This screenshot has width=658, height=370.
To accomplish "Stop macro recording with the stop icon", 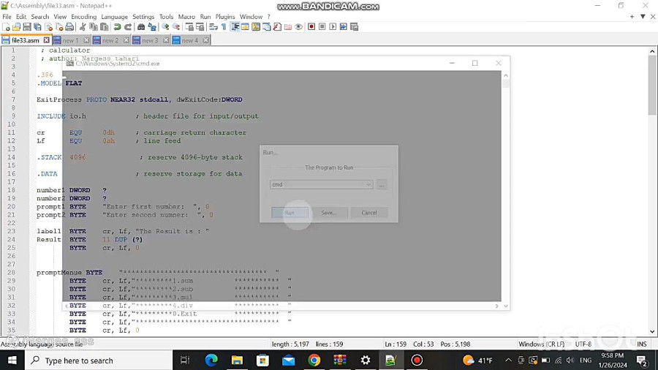I will click(322, 27).
